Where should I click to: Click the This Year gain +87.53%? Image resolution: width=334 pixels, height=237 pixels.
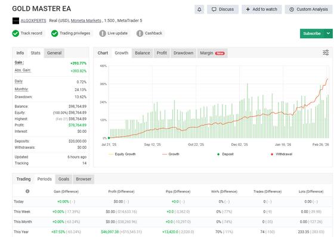(58, 232)
